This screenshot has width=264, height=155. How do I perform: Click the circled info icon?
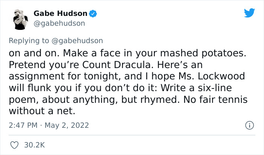coord(249,125)
